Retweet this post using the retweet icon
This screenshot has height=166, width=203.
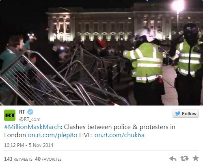point(184,158)
